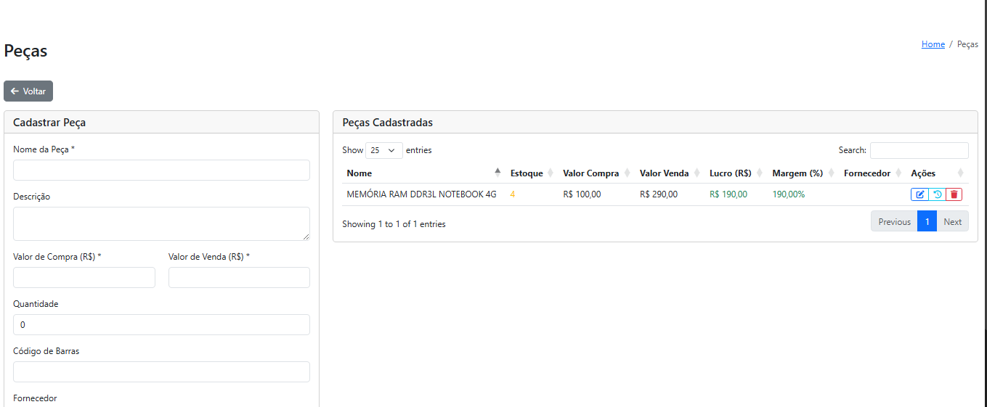Open the entries-per-page dropdown showing 25
987x407 pixels.
pyautogui.click(x=384, y=150)
